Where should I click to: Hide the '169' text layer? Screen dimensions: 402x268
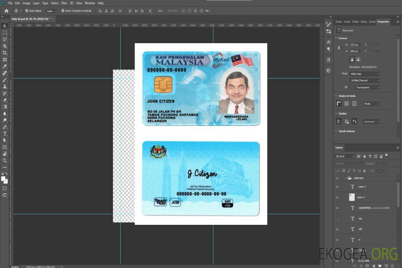click(337, 229)
